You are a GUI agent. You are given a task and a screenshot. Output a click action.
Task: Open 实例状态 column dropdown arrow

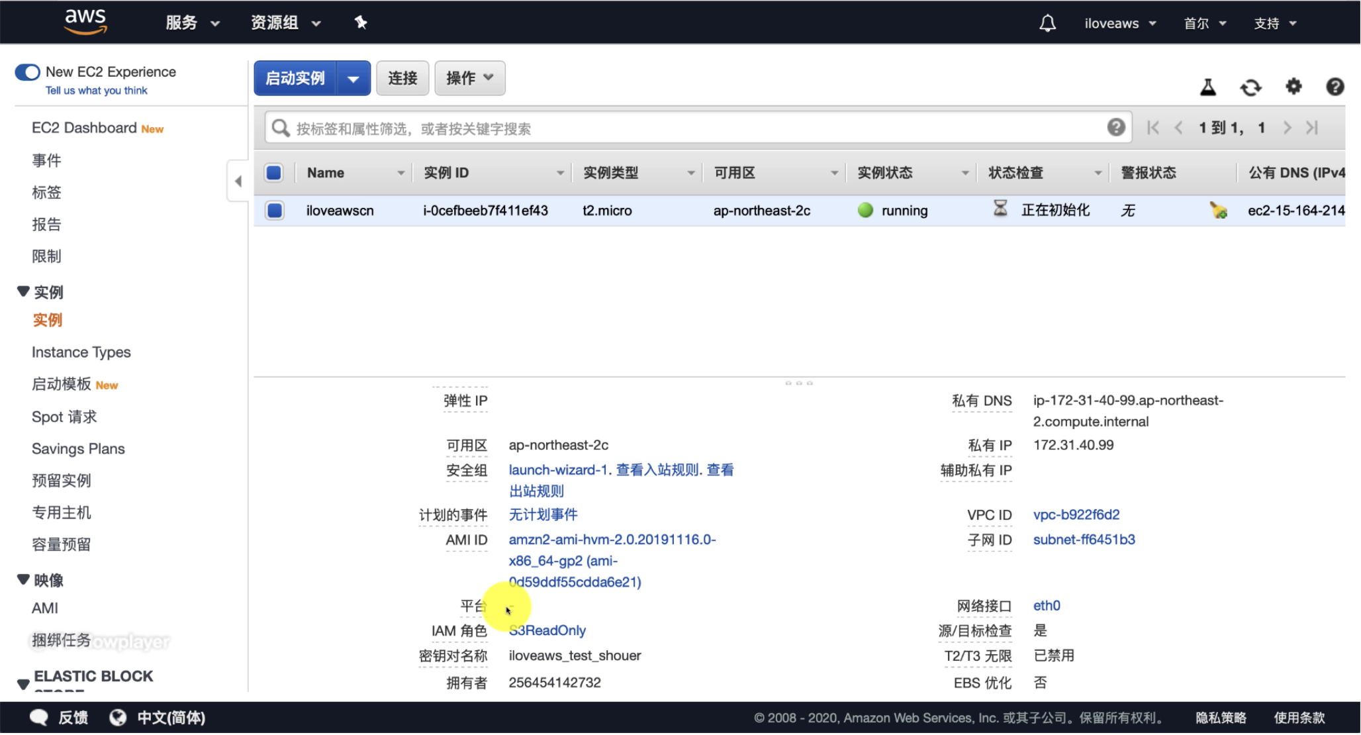pos(965,173)
